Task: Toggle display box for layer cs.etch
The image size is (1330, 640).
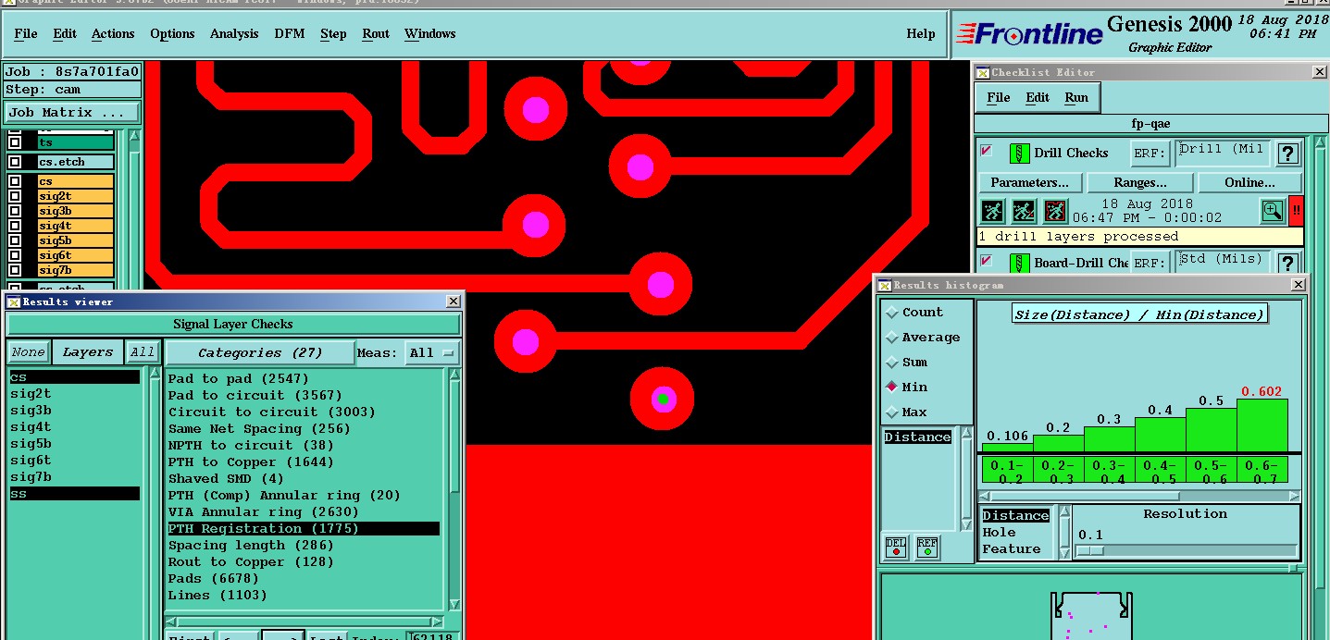Action: coord(15,162)
